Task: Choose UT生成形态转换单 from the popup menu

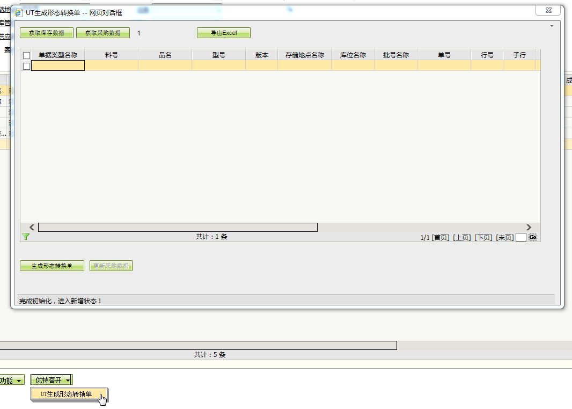Action: pos(67,394)
